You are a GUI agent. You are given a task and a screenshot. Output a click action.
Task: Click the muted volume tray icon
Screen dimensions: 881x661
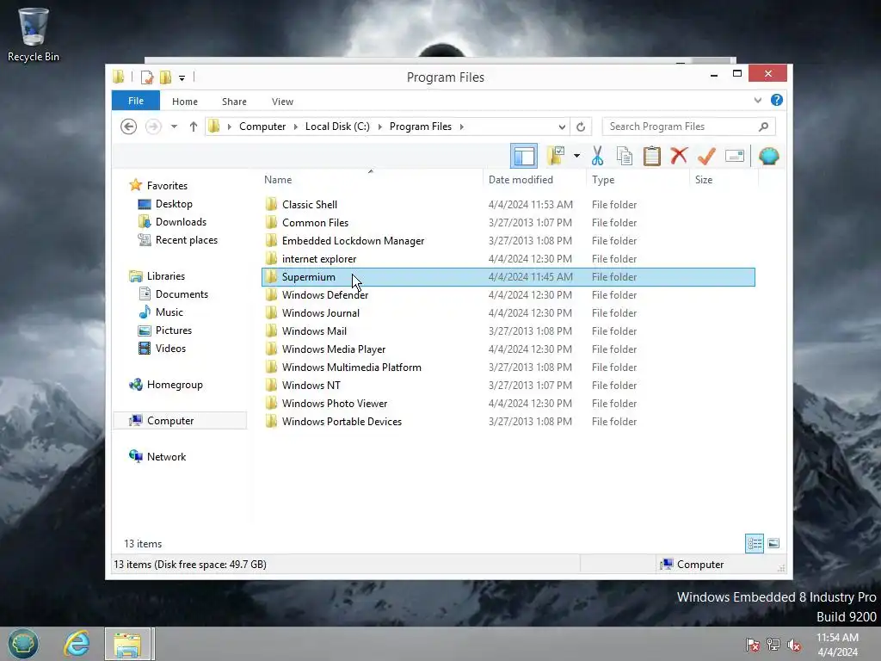pyautogui.click(x=794, y=645)
